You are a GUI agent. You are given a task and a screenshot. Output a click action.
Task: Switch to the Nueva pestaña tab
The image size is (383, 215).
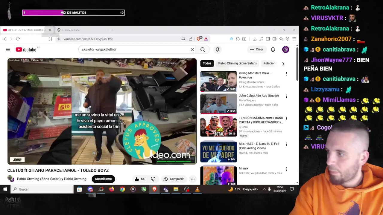coord(81,30)
